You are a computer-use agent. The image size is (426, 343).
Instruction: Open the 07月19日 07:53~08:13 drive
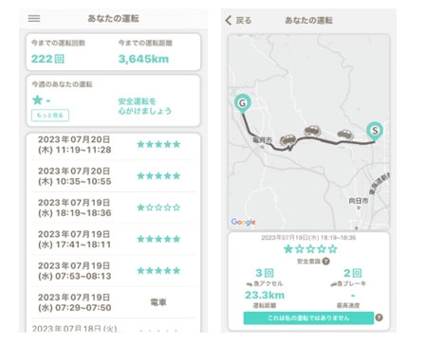coord(113,271)
